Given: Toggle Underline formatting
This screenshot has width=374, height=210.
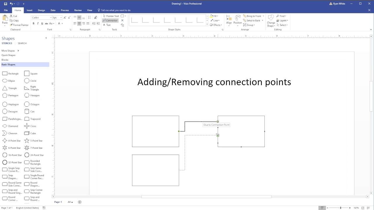Looking at the screenshot, I should point(42,23).
